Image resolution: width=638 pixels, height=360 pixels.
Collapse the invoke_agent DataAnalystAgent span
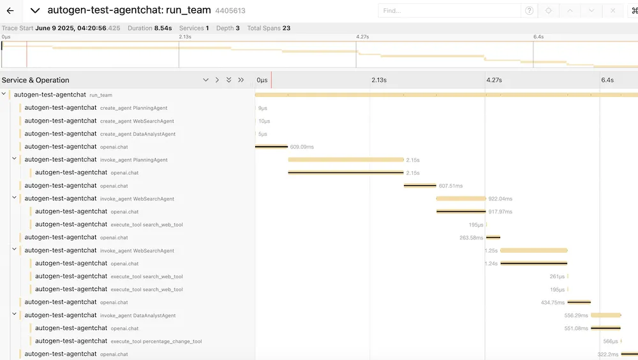14,315
